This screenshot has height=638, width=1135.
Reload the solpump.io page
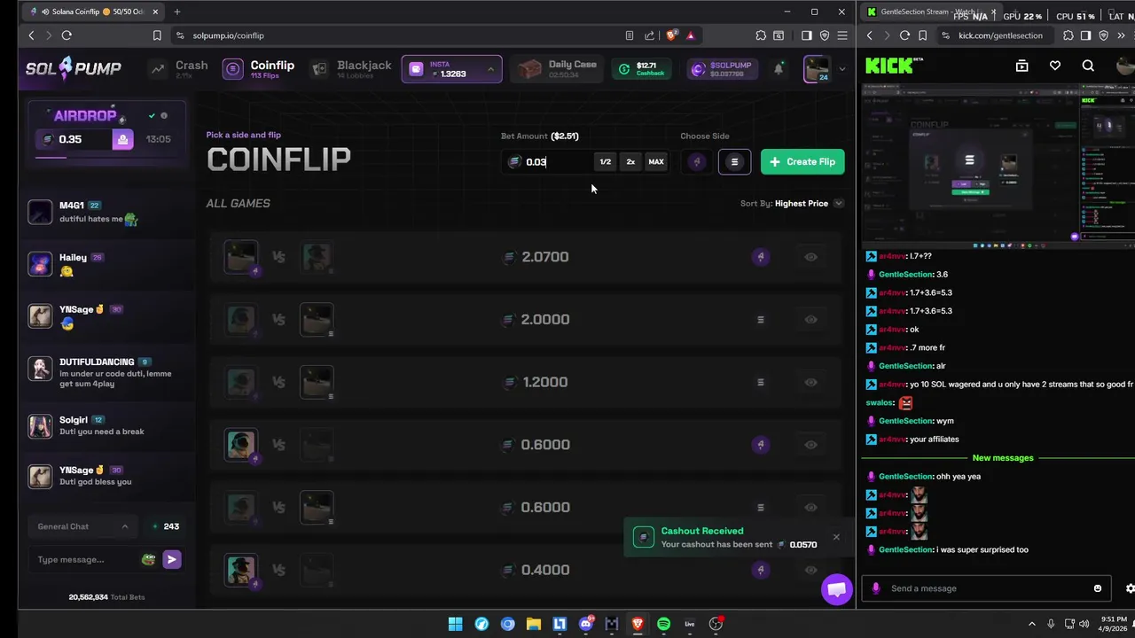pos(67,35)
